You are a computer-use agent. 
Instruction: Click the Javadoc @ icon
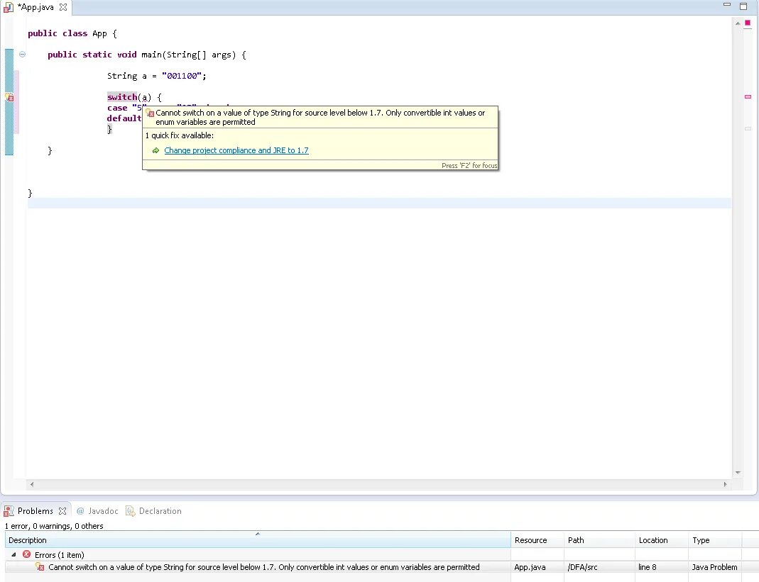[x=80, y=511]
